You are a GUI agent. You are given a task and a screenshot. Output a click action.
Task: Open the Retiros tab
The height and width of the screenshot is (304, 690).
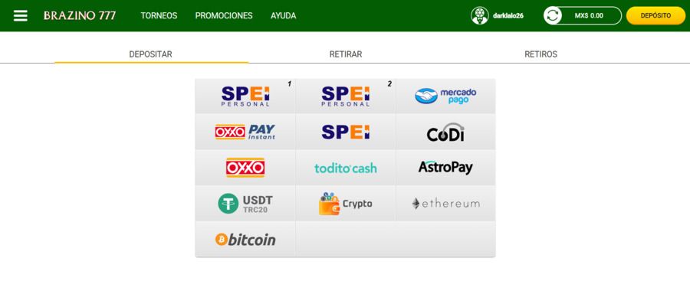point(540,54)
